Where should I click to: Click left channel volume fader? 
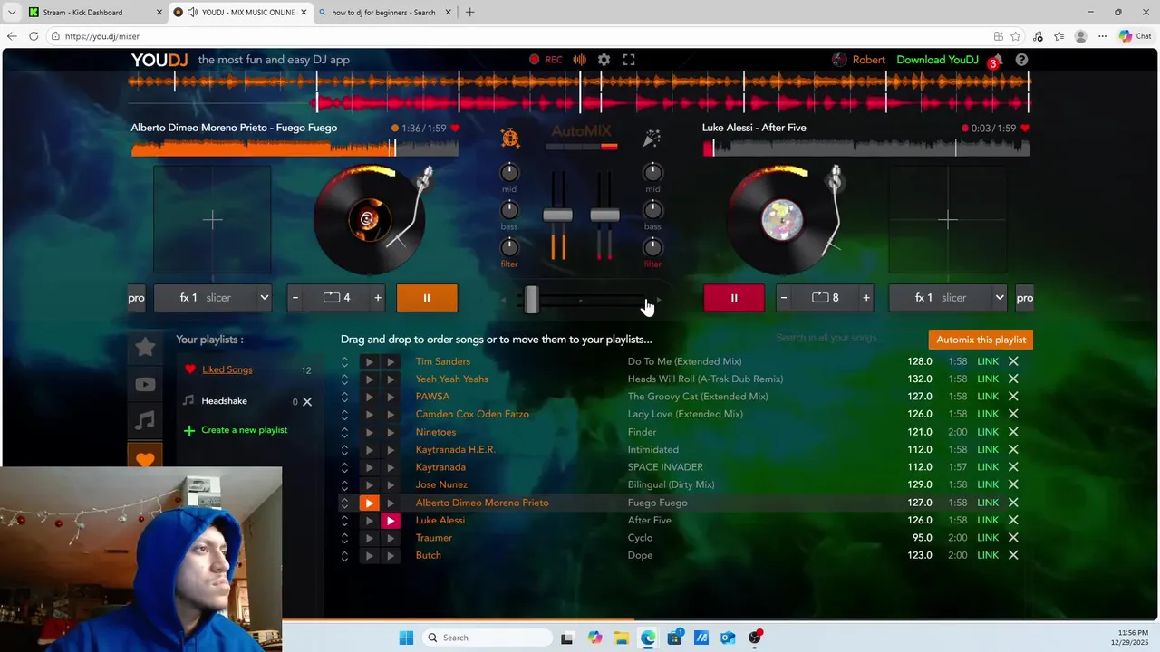557,215
